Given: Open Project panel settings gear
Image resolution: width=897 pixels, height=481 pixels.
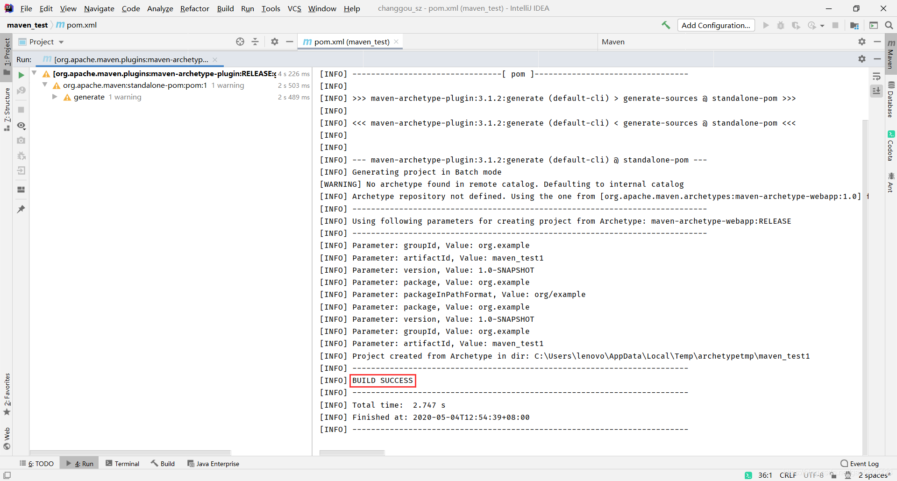Looking at the screenshot, I should coord(275,42).
